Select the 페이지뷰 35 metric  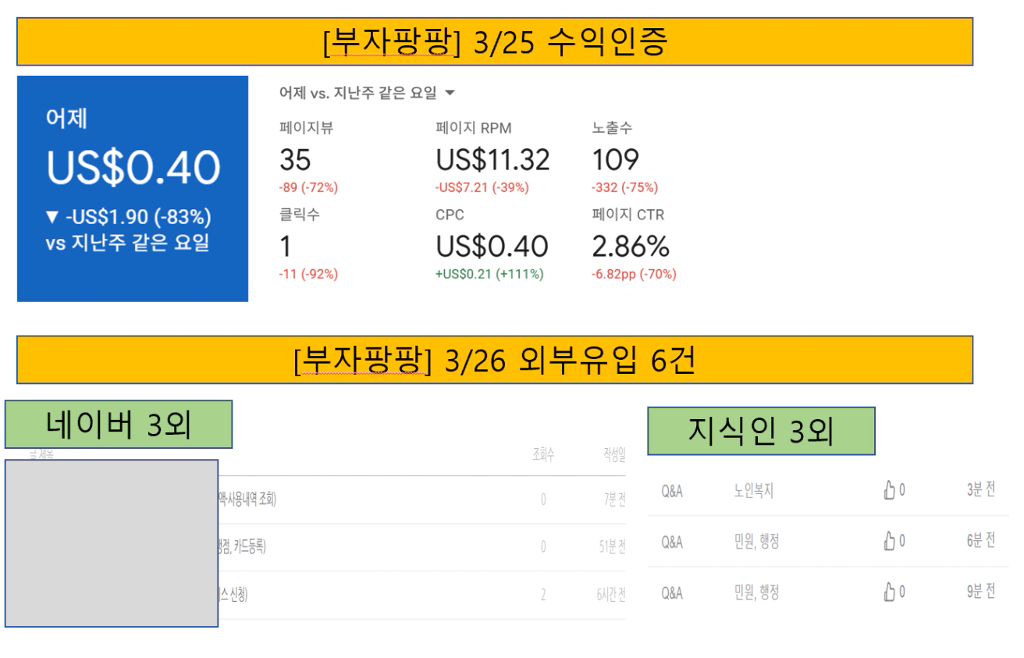pyautogui.click(x=295, y=159)
